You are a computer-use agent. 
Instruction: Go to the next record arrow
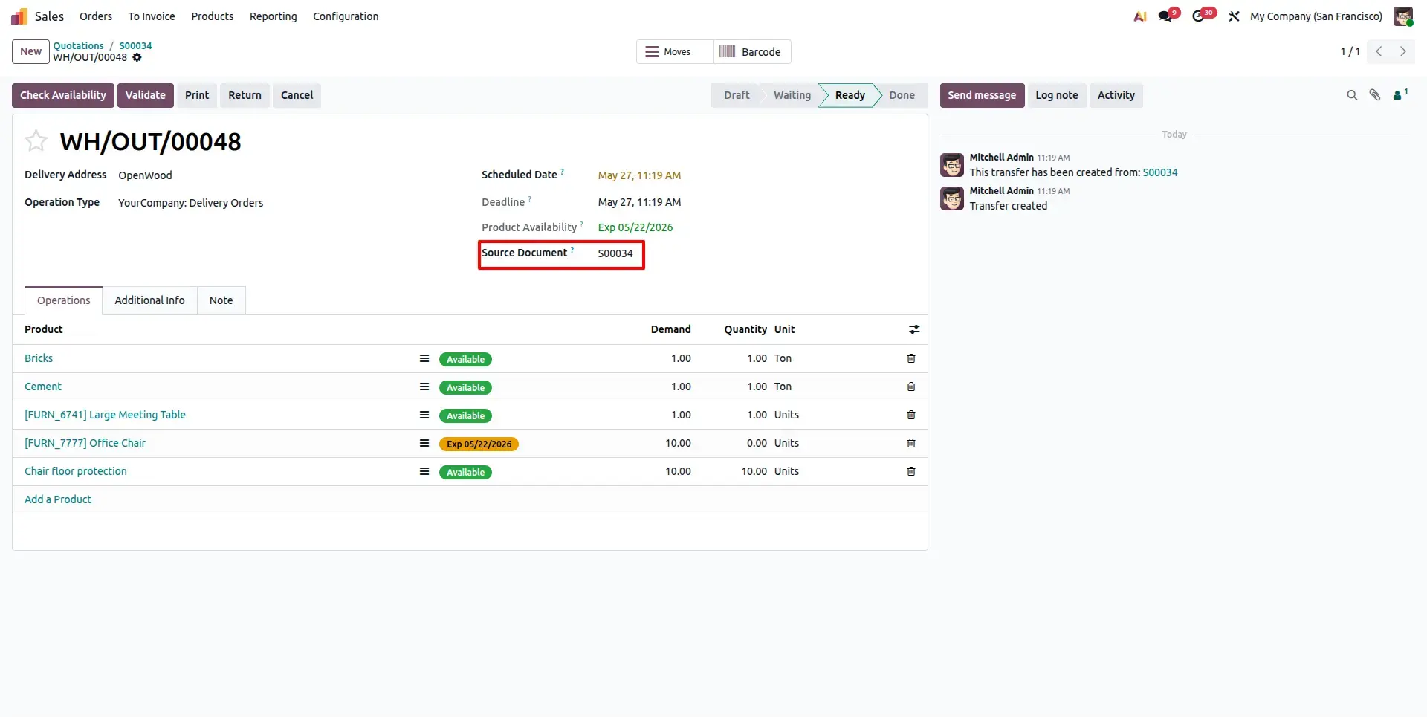(1403, 51)
